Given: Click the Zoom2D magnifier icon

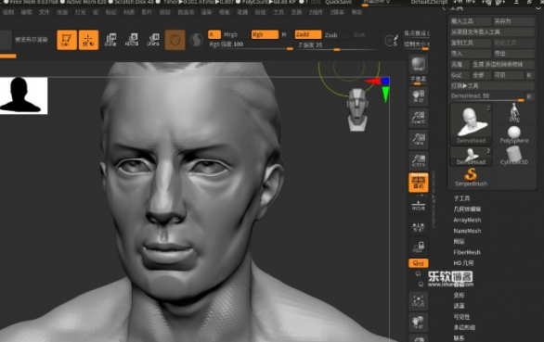Looking at the screenshot, I should coord(418,118).
